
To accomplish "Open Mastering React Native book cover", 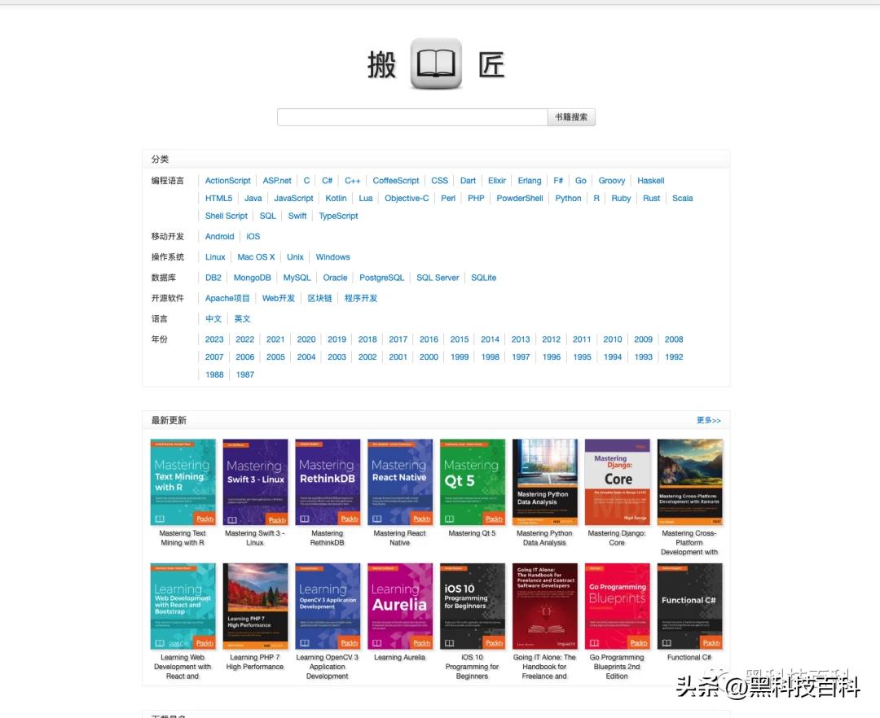I will pos(400,482).
